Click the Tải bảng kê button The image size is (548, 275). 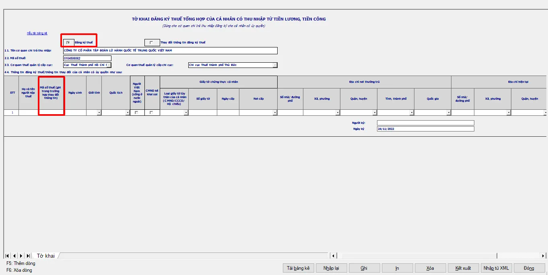pyautogui.click(x=298, y=268)
